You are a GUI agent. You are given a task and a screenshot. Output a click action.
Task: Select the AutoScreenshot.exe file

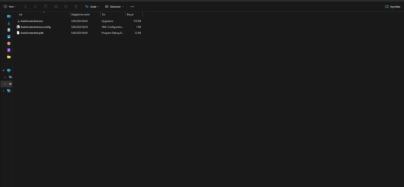click(x=32, y=21)
